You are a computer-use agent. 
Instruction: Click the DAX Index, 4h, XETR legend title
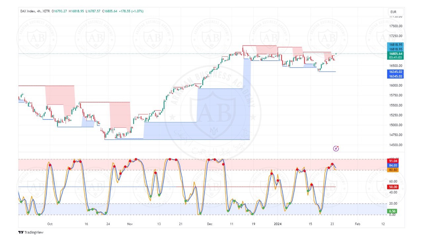click(x=35, y=11)
